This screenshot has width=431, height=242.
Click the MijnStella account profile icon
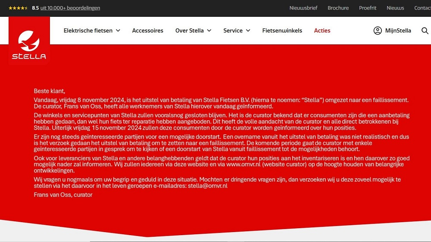tap(378, 31)
